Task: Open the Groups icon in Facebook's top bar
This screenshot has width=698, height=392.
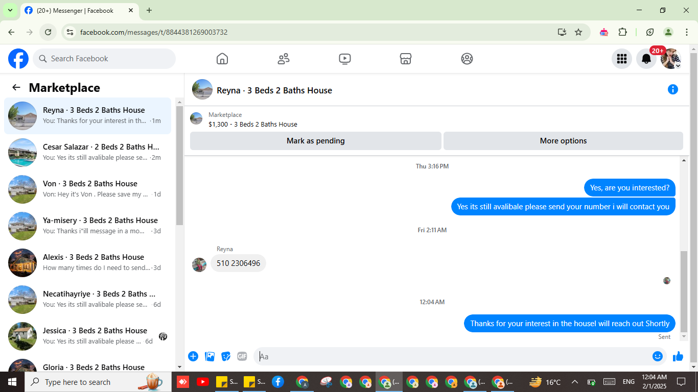Action: click(x=467, y=59)
